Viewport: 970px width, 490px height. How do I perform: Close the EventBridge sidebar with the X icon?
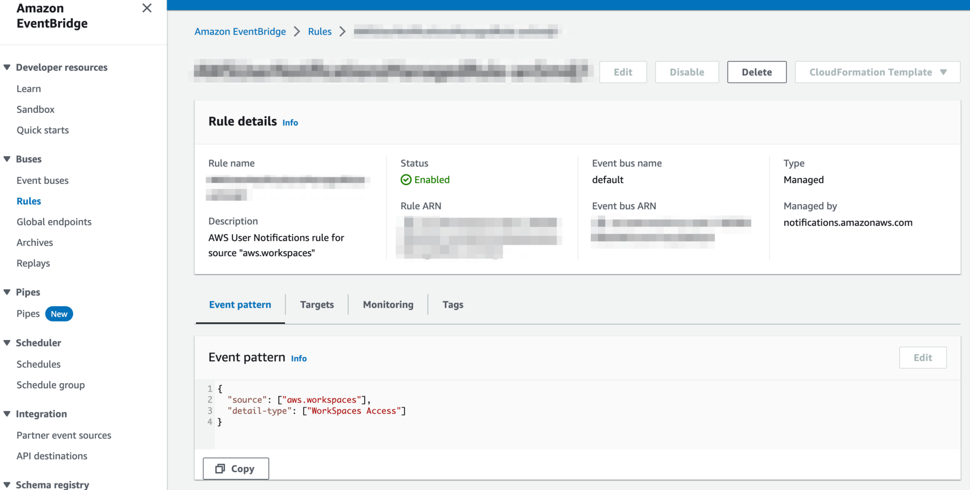147,8
